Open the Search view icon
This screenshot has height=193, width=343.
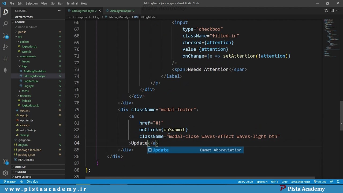[x=5, y=24]
